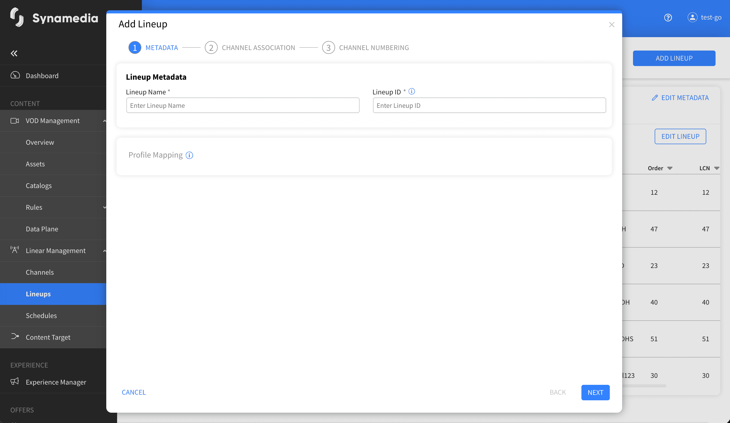Click the pencil icon beside Edit Metadata
730x423 pixels.
point(655,98)
